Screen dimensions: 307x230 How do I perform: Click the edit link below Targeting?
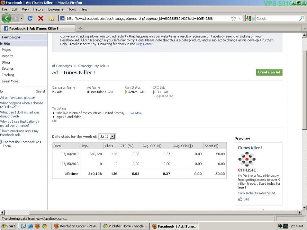[x=54, y=121]
